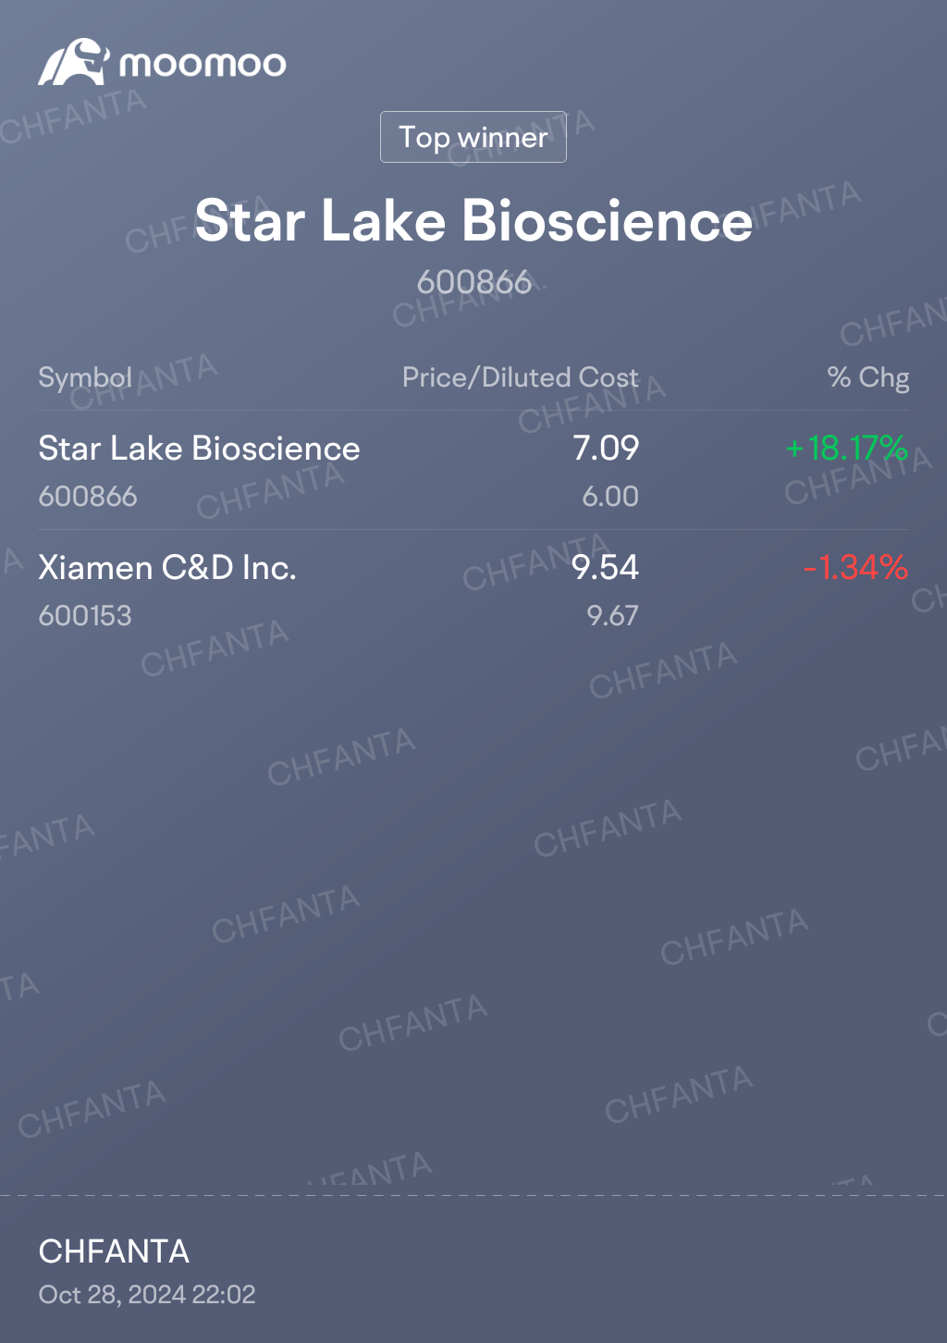Image resolution: width=947 pixels, height=1343 pixels.
Task: Click the 600866 code under the headline
Action: click(x=473, y=282)
